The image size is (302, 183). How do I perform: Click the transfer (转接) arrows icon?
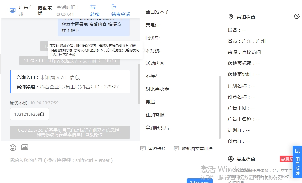(x=93, y=7)
